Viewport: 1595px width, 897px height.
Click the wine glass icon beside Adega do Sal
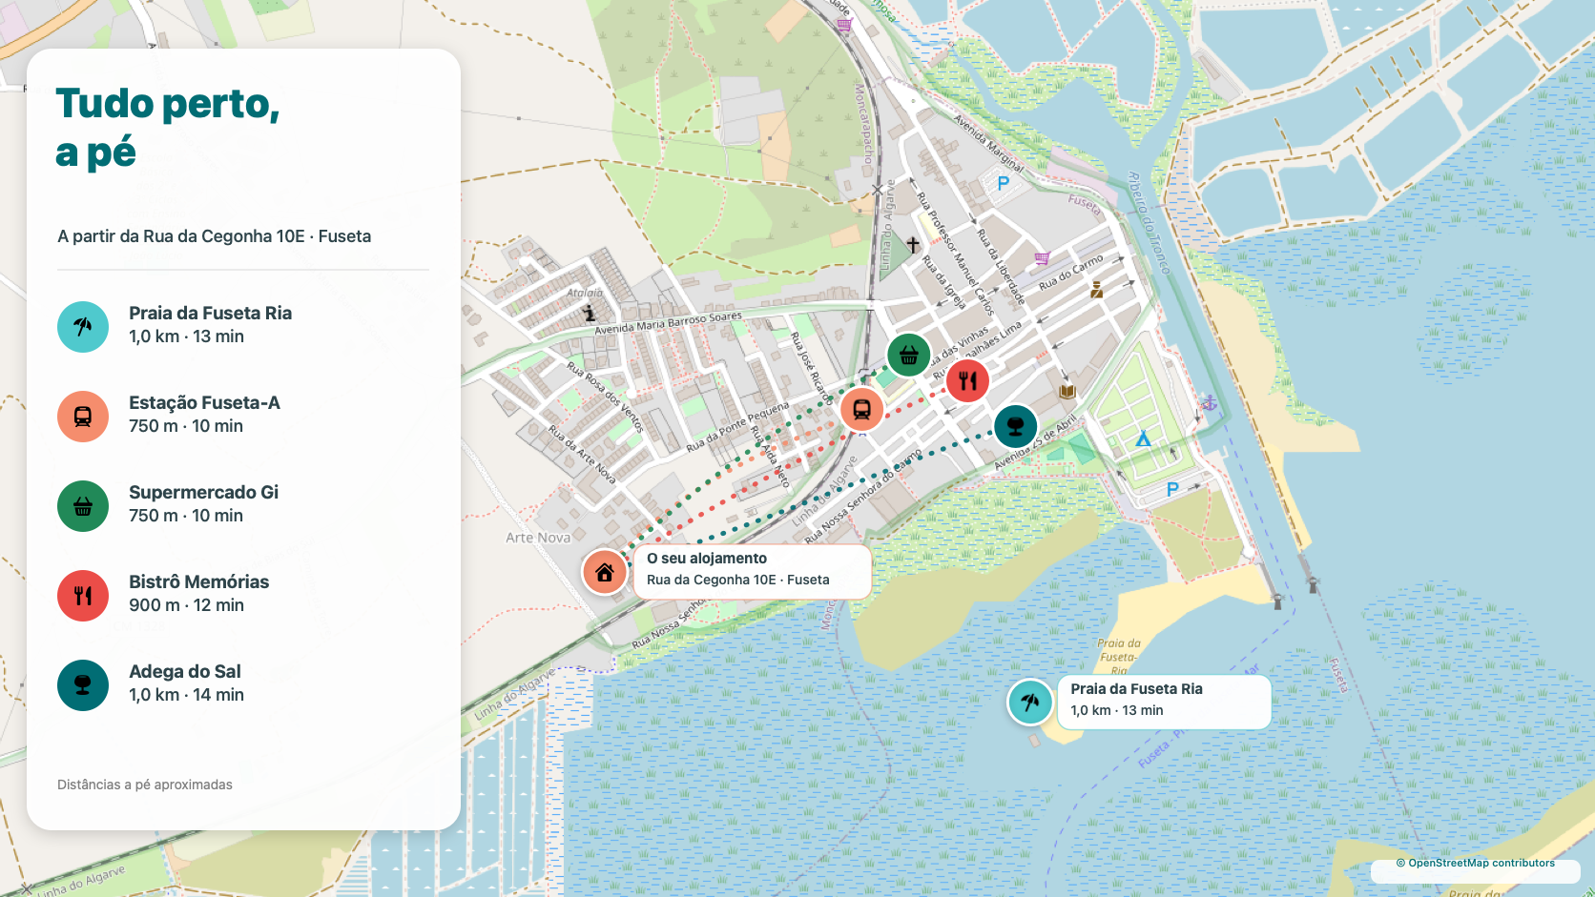[83, 685]
